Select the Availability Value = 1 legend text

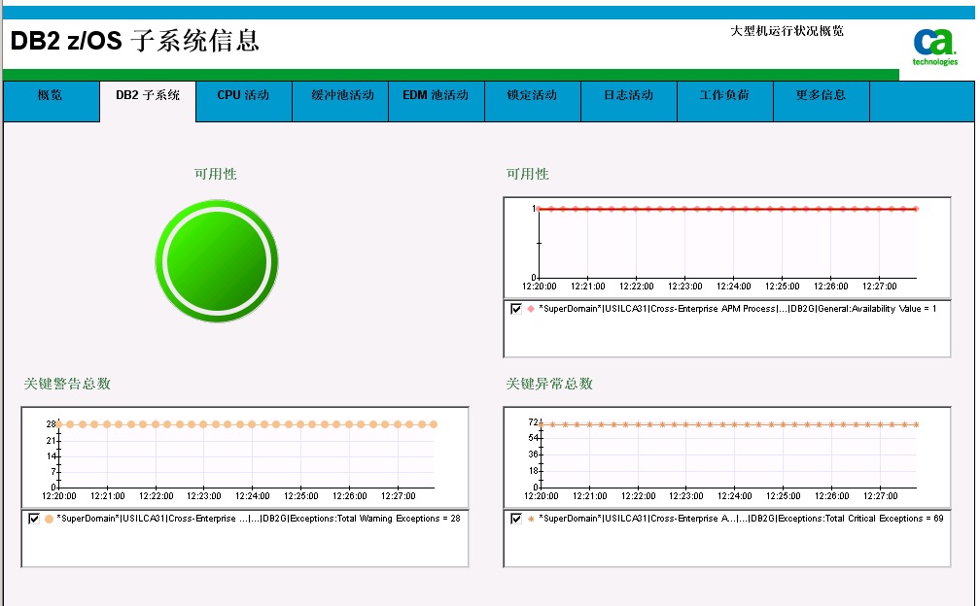coord(738,308)
